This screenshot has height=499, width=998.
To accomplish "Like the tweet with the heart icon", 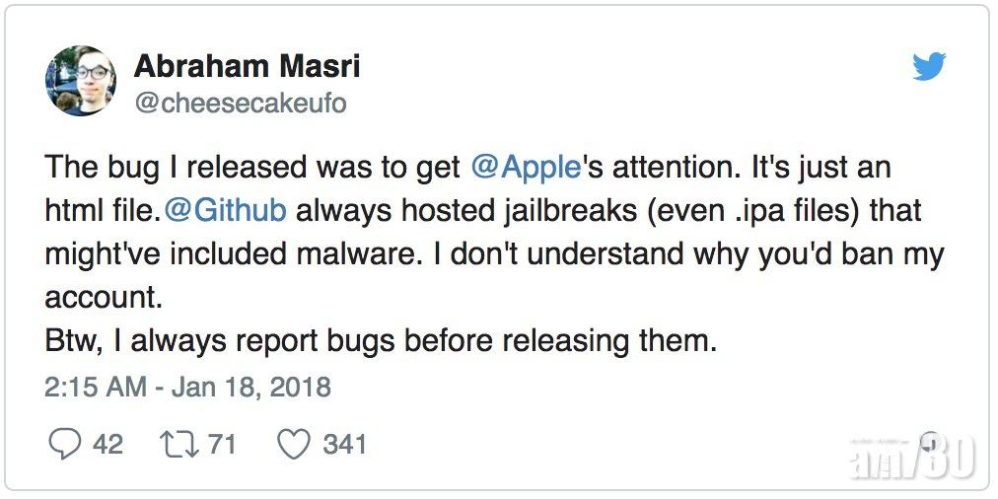I will [x=293, y=444].
